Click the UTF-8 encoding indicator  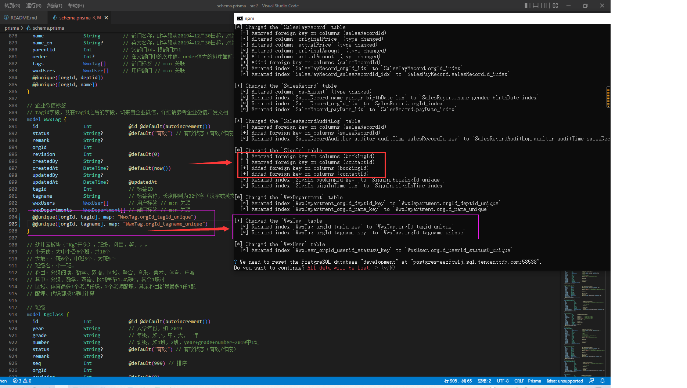(503, 381)
